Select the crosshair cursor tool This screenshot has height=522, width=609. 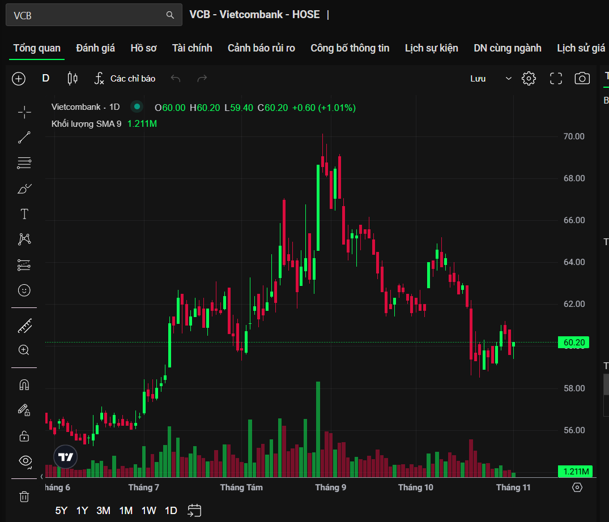point(24,112)
